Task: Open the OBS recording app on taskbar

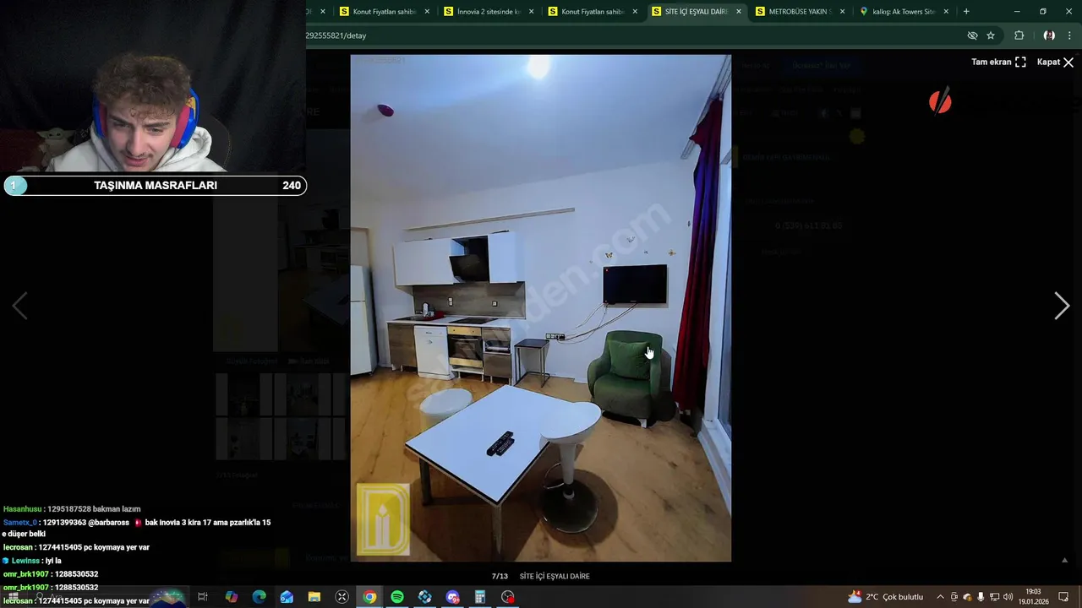Action: click(508, 597)
